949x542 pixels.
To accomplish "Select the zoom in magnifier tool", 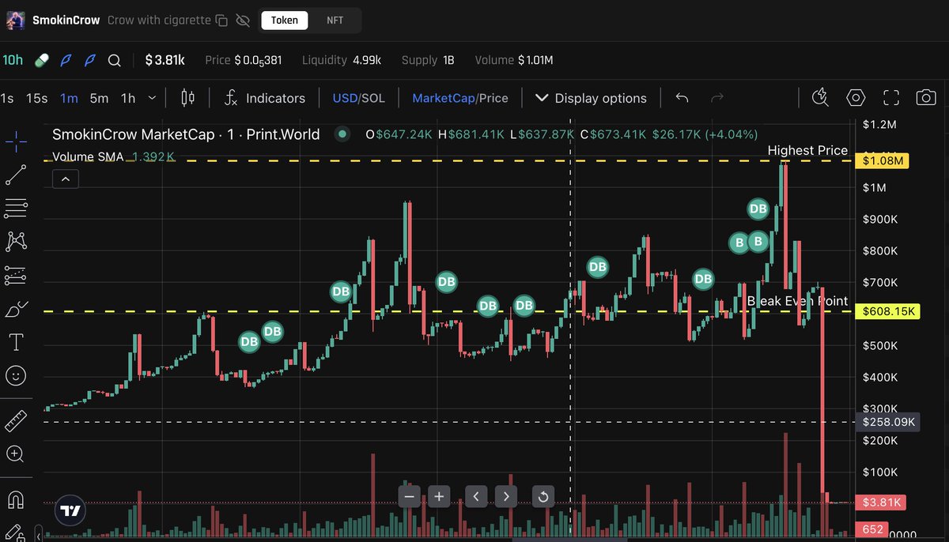I will (x=16, y=454).
